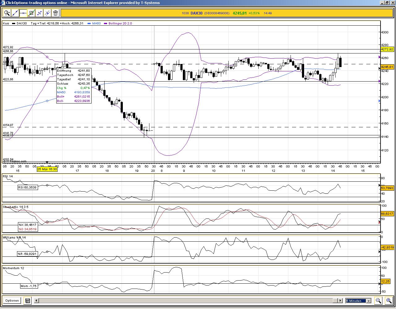Zoom in using the plus magnifier
The width and height of the screenshot is (396, 309).
(389, 300)
